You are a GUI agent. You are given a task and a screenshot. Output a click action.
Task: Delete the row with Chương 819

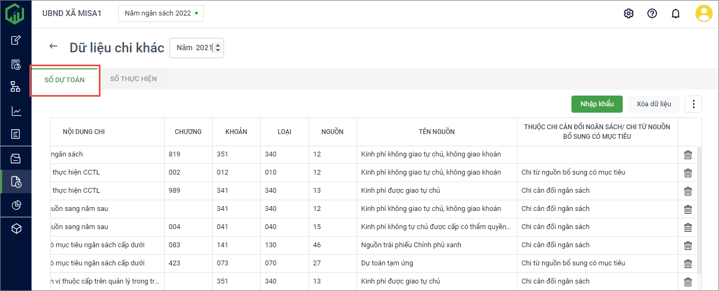click(x=688, y=155)
